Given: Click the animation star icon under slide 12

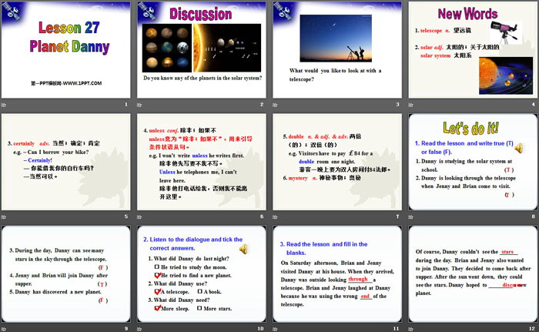Looking at the screenshot, I should click(410, 329).
